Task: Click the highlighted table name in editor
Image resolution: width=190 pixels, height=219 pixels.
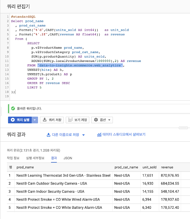Action: click(x=80, y=65)
